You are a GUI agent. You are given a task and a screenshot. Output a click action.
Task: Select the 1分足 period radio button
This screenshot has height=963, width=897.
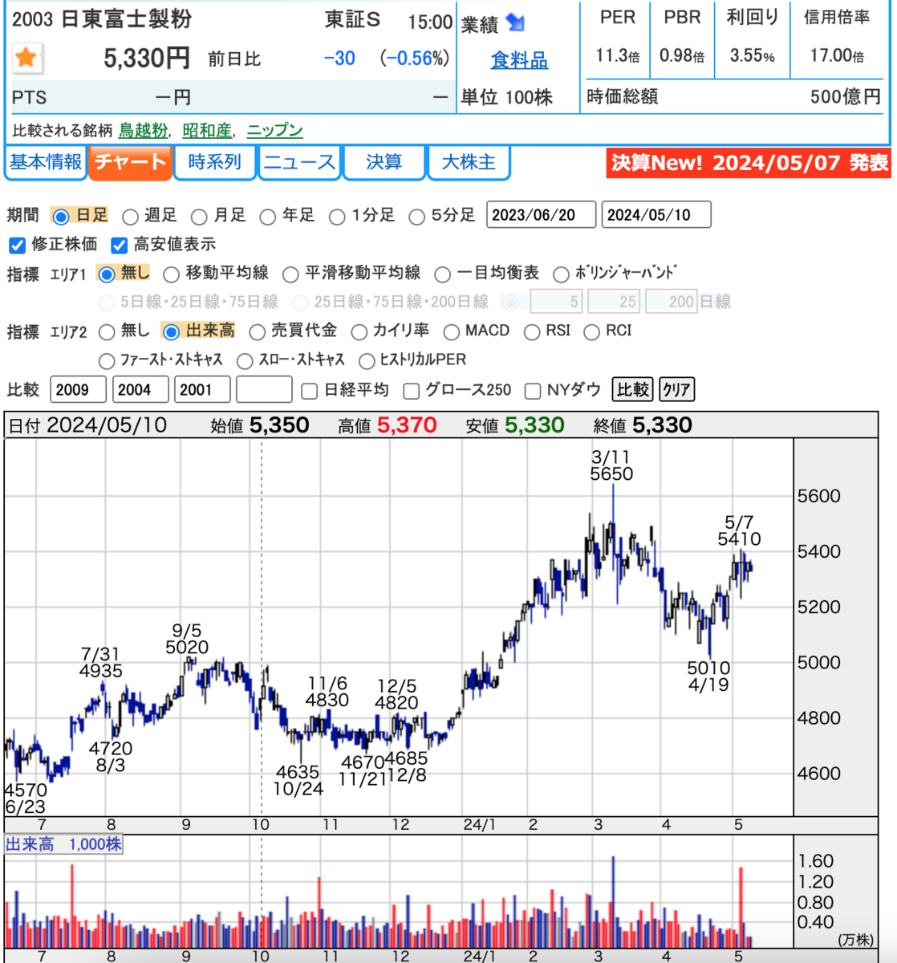point(338,217)
